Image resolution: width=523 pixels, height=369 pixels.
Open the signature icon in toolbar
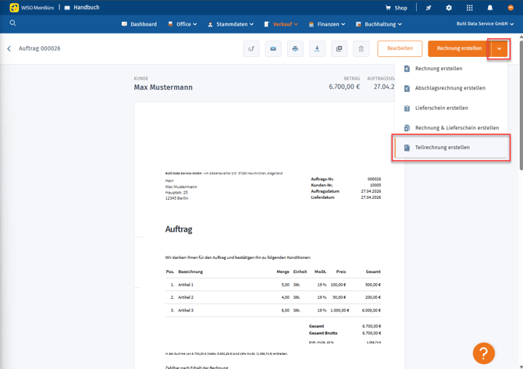point(251,48)
